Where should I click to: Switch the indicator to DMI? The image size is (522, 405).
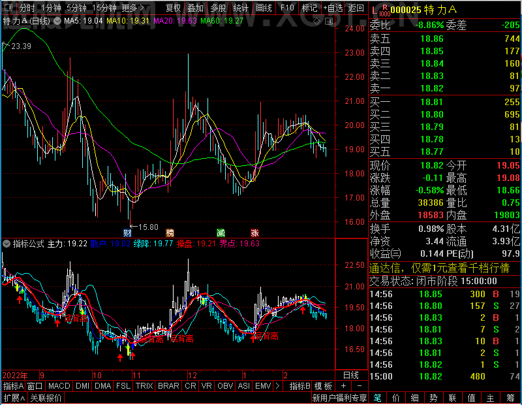point(83,386)
